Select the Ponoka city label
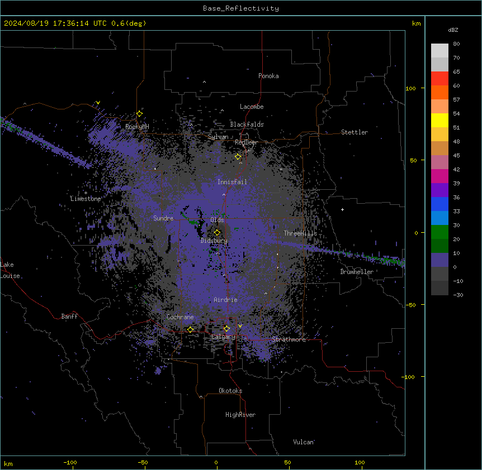482x470 pixels. [x=268, y=76]
